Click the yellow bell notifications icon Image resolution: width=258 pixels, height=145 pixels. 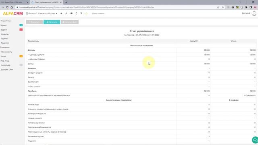click(86, 13)
